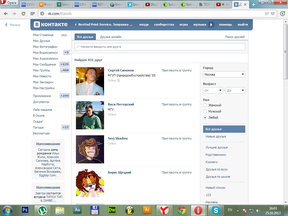The height and width of the screenshot is (216, 288).
Task: Open Skype from the taskbar
Action: tap(216, 210)
